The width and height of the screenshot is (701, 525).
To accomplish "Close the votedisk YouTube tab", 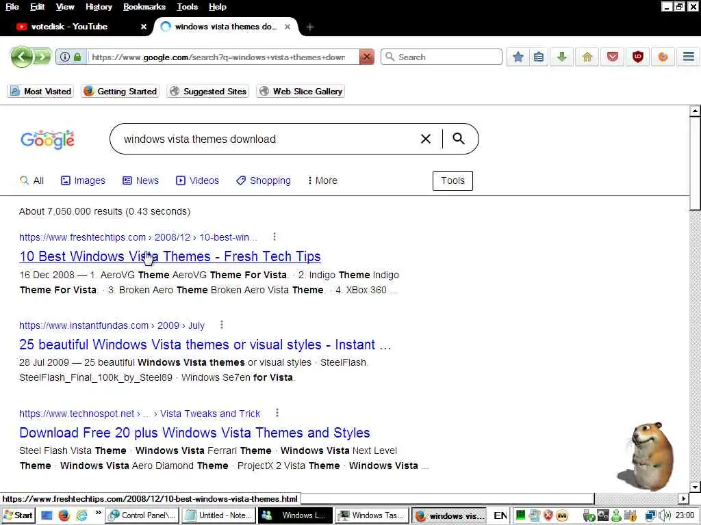I will [x=144, y=27].
